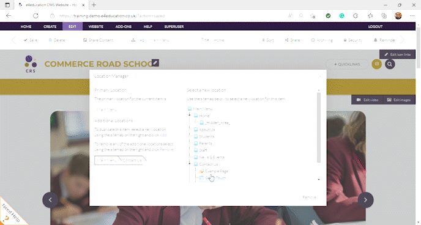Collapse the Contact Us node in sitemap
Viewport: 421px width, 225px height.
click(190, 163)
